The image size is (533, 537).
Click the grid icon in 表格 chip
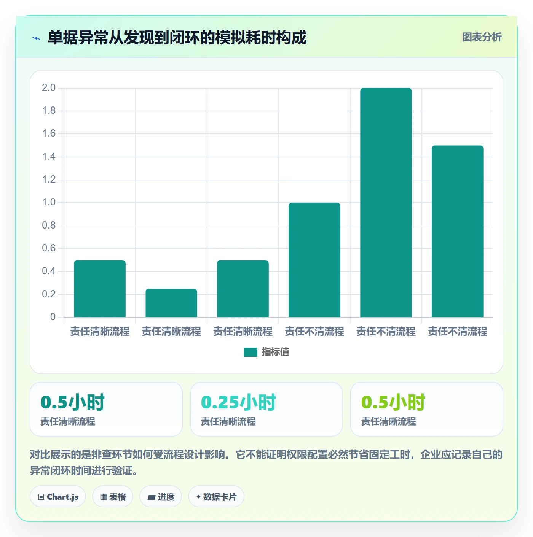point(103,497)
